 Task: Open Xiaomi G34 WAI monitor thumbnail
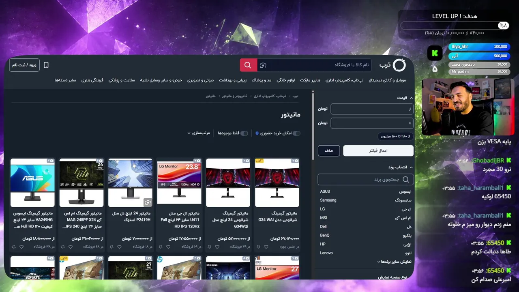pos(277,183)
